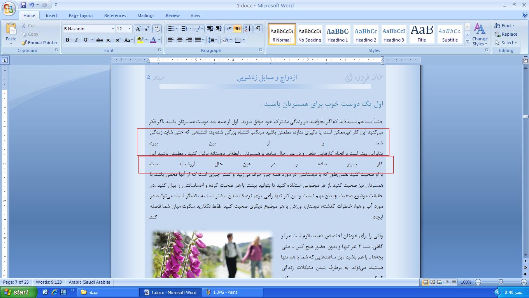This screenshot has height=298, width=529.
Task: Open the Mailings tab
Action: click(146, 16)
